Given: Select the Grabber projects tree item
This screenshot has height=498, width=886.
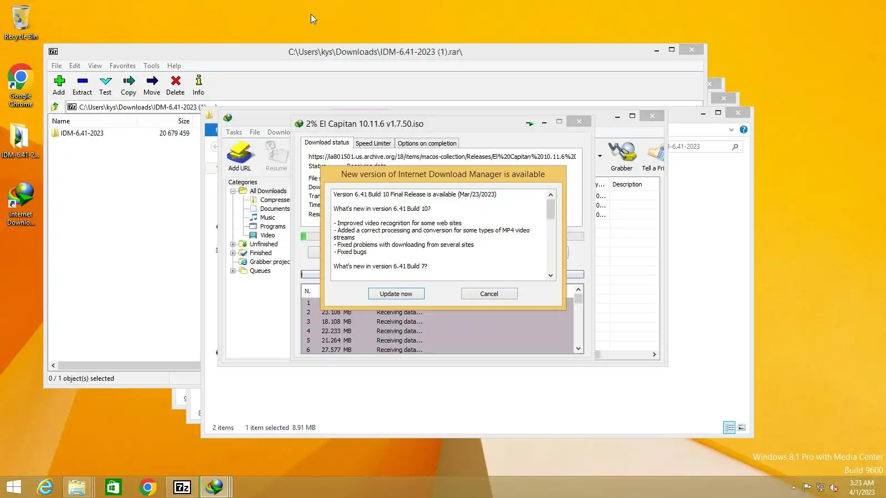Looking at the screenshot, I should coord(264,262).
